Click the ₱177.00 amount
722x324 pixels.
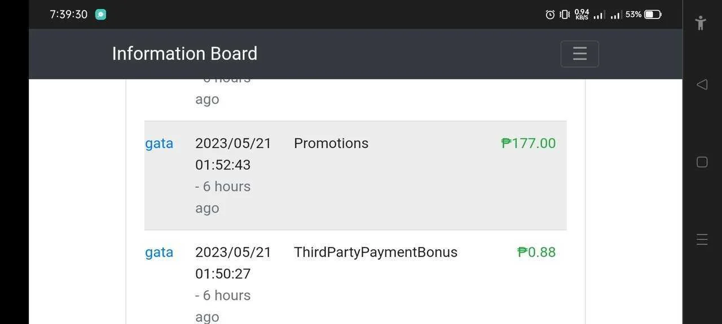click(529, 143)
